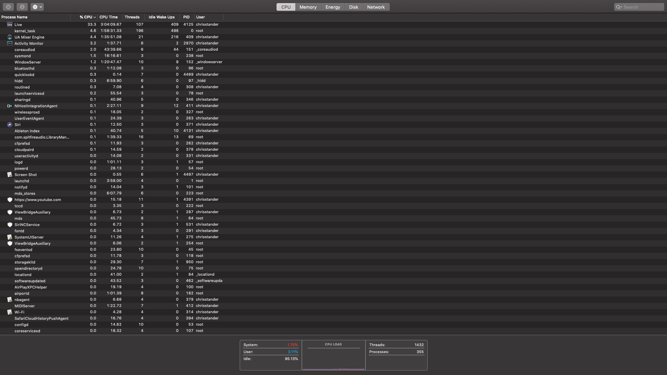
Task: Sort by the Idle Wake Ups column header
Action: (x=162, y=17)
